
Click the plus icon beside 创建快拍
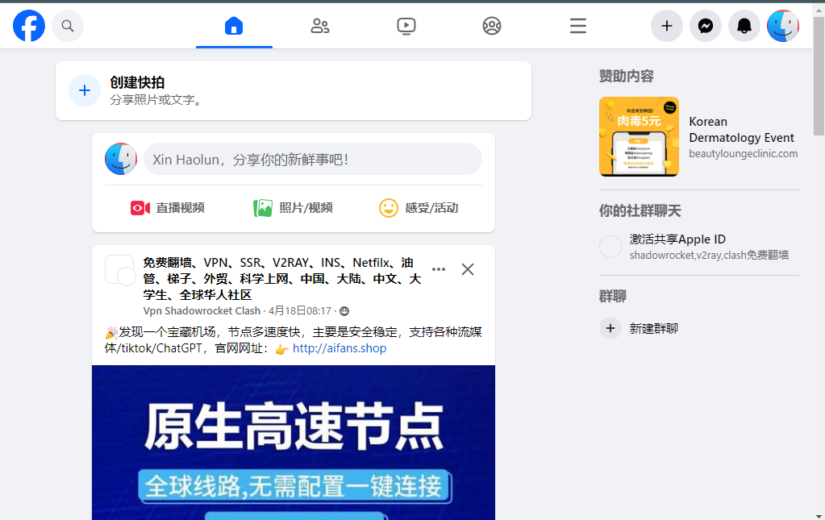[x=84, y=90]
